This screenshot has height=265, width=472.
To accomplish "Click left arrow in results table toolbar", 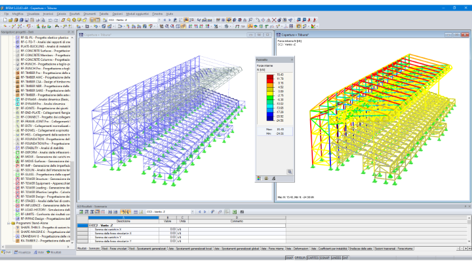I will [x=199, y=212].
